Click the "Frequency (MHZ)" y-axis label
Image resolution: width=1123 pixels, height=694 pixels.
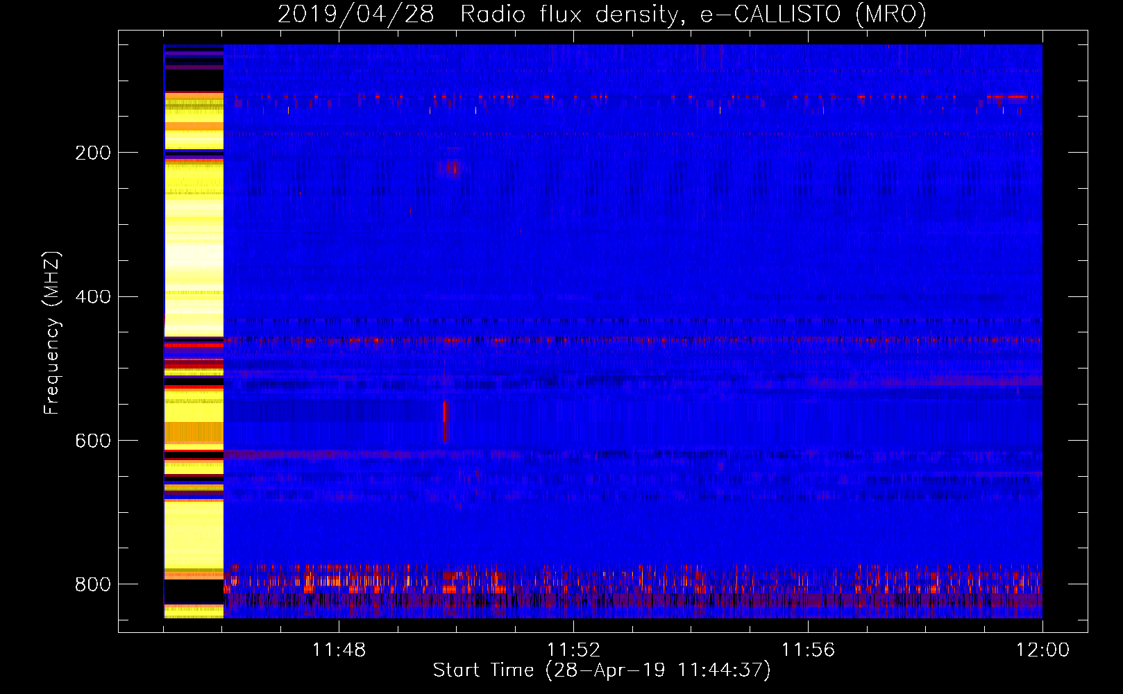pyautogui.click(x=52, y=332)
